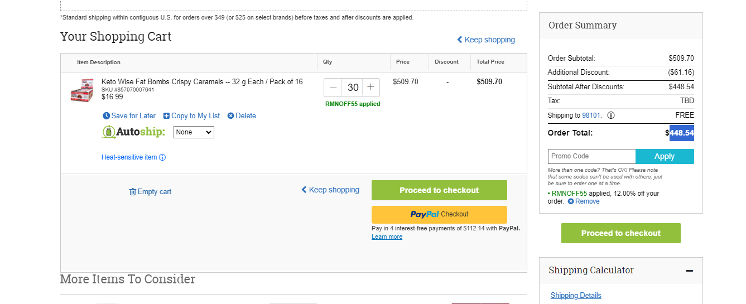Check out with PayPal

[x=439, y=214]
